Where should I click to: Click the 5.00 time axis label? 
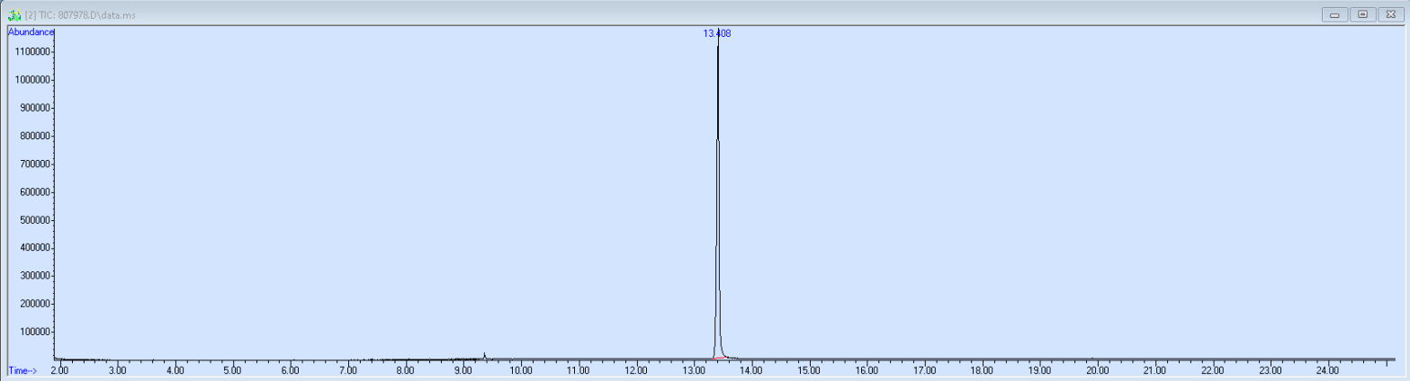point(232,369)
